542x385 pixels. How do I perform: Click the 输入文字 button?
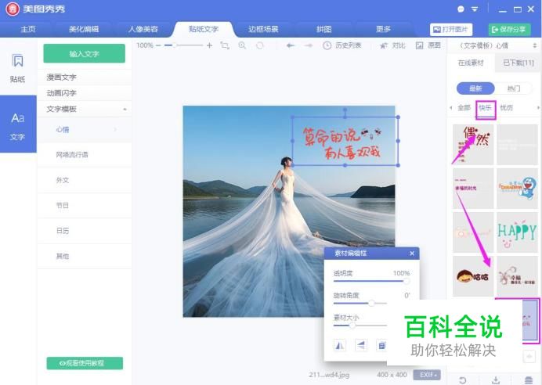84,53
